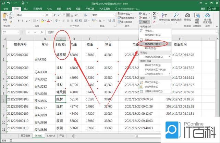Toggle Bold formatting
The height and width of the screenshot is (143, 220).
(19, 21)
